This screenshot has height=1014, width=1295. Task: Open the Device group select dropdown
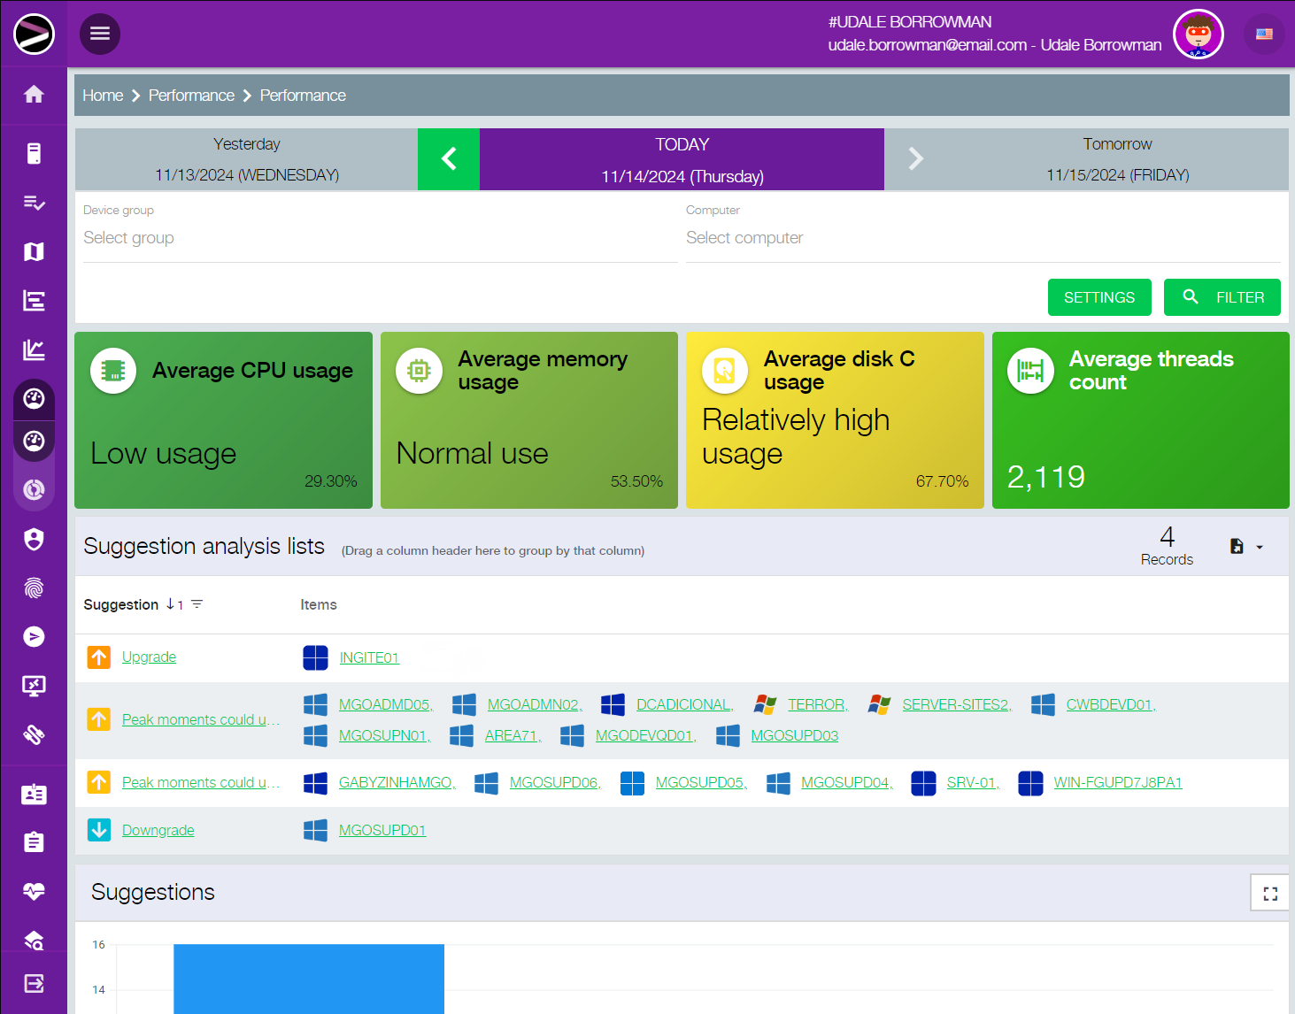pyautogui.click(x=380, y=238)
